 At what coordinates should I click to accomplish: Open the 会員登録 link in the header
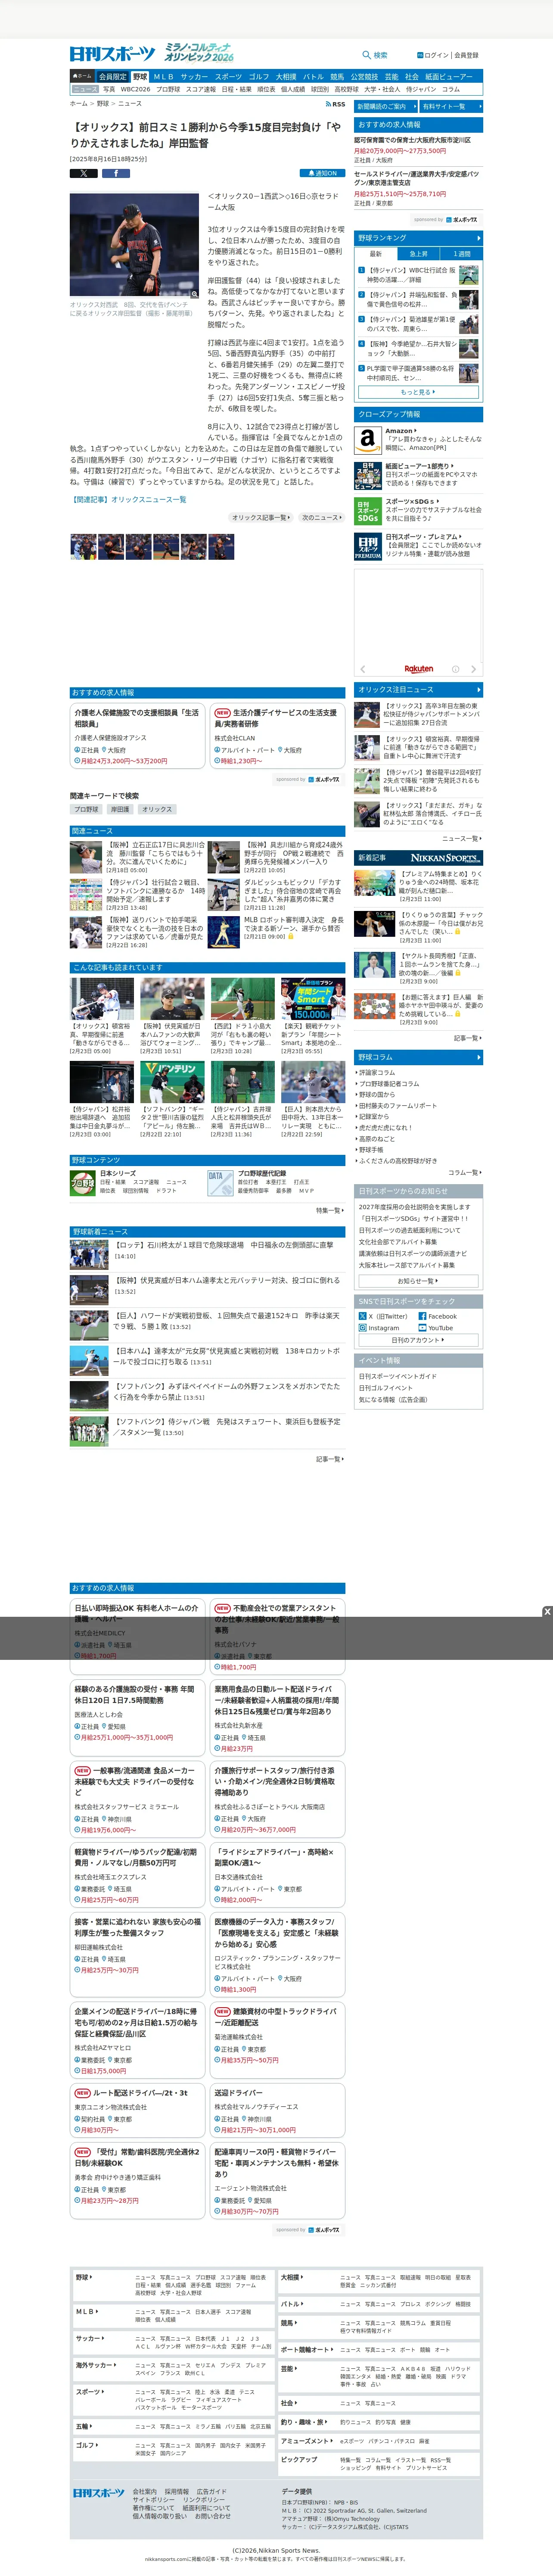pyautogui.click(x=466, y=55)
